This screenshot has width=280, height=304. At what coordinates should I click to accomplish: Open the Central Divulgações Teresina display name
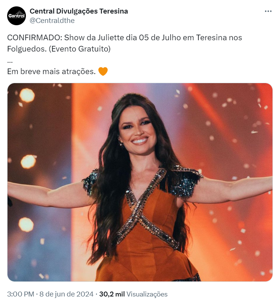pyautogui.click(x=79, y=11)
